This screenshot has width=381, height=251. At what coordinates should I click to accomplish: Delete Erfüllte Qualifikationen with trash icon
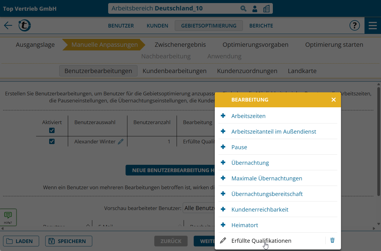click(332, 241)
